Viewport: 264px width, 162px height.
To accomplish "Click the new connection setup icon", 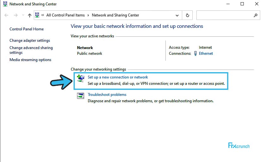I will 81,78.
